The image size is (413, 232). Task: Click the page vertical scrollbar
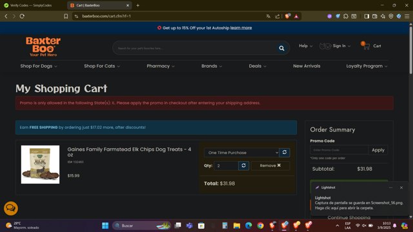click(x=410, y=50)
